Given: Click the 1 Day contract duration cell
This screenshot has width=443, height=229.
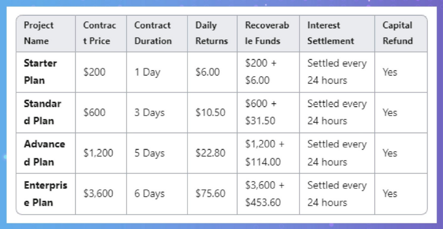Looking at the screenshot, I should pyautogui.click(x=147, y=72).
